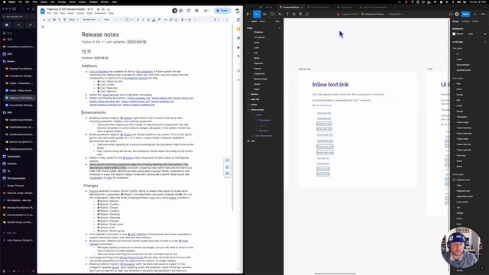Click the Present play icon in Figma

475,14
